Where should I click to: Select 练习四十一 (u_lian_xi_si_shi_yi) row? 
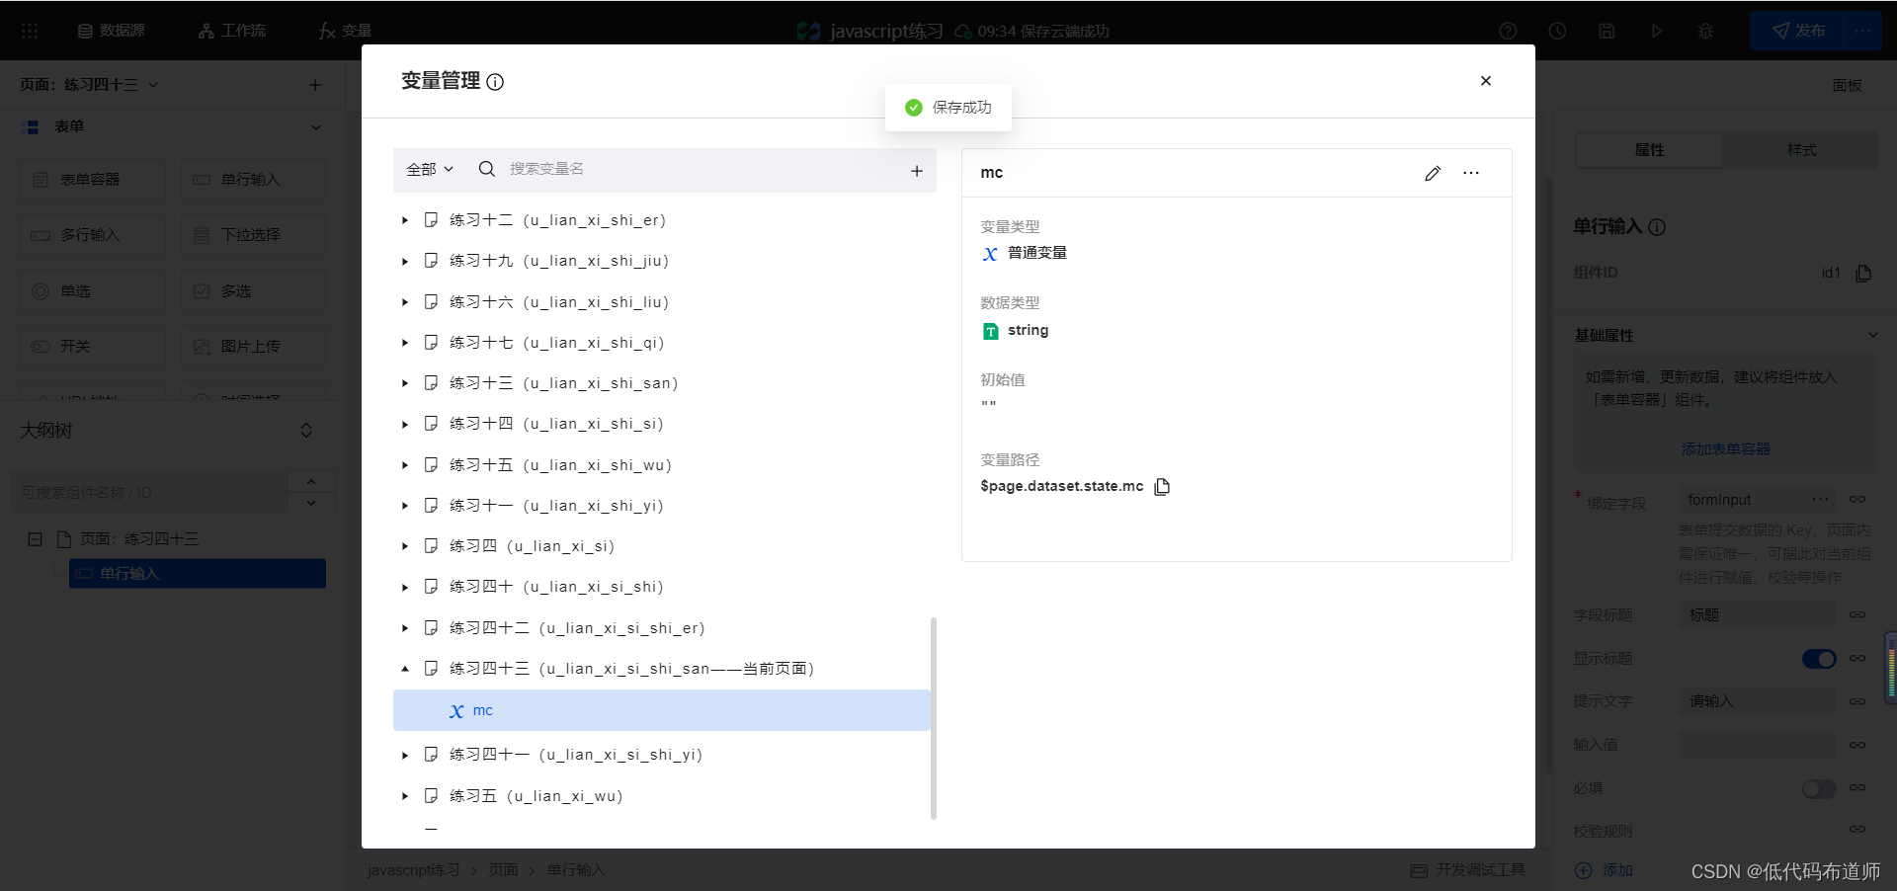[661, 755]
